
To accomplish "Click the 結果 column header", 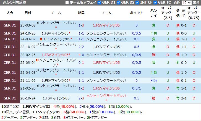I will tap(81, 13).
